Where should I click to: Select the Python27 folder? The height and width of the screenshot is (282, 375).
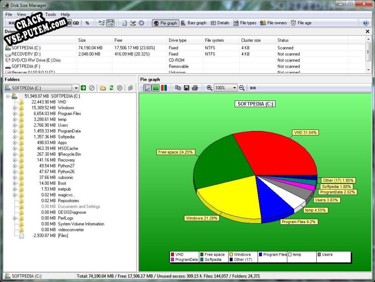coord(66,166)
